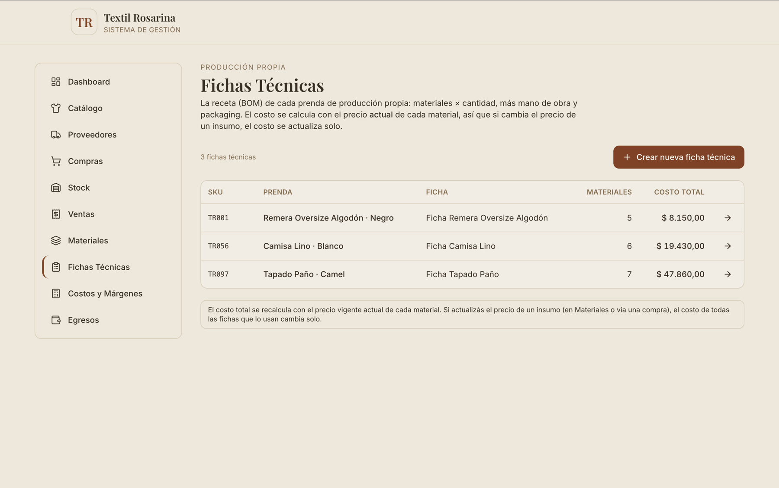The height and width of the screenshot is (488, 779).
Task: Click cost value $ 8.150,00
Action: pyautogui.click(x=682, y=218)
